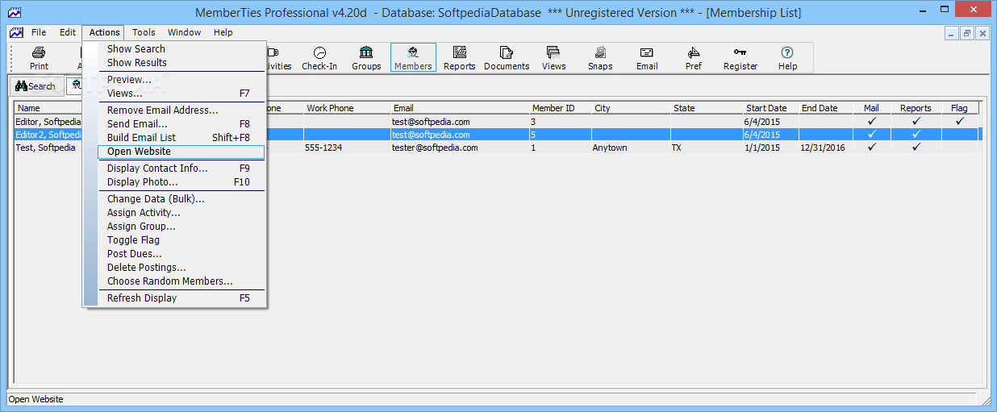The width and height of the screenshot is (997, 412).
Task: Select Refresh Display F5 entry
Action: pos(181,298)
